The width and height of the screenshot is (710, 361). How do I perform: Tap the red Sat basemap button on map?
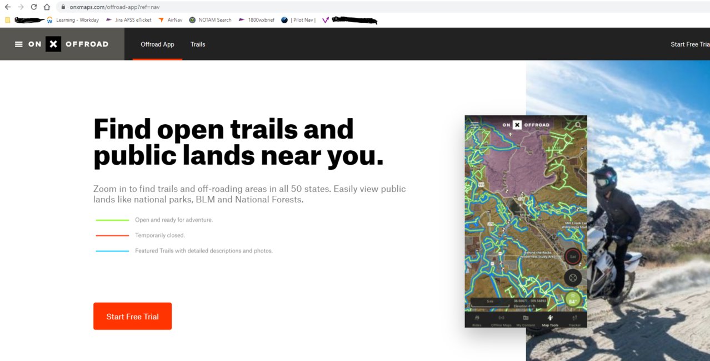point(573,257)
